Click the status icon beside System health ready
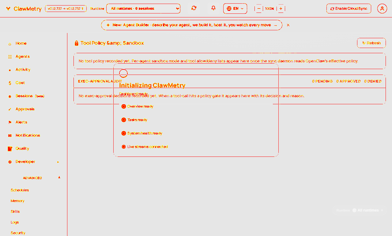The height and width of the screenshot is (236, 392). point(124,133)
